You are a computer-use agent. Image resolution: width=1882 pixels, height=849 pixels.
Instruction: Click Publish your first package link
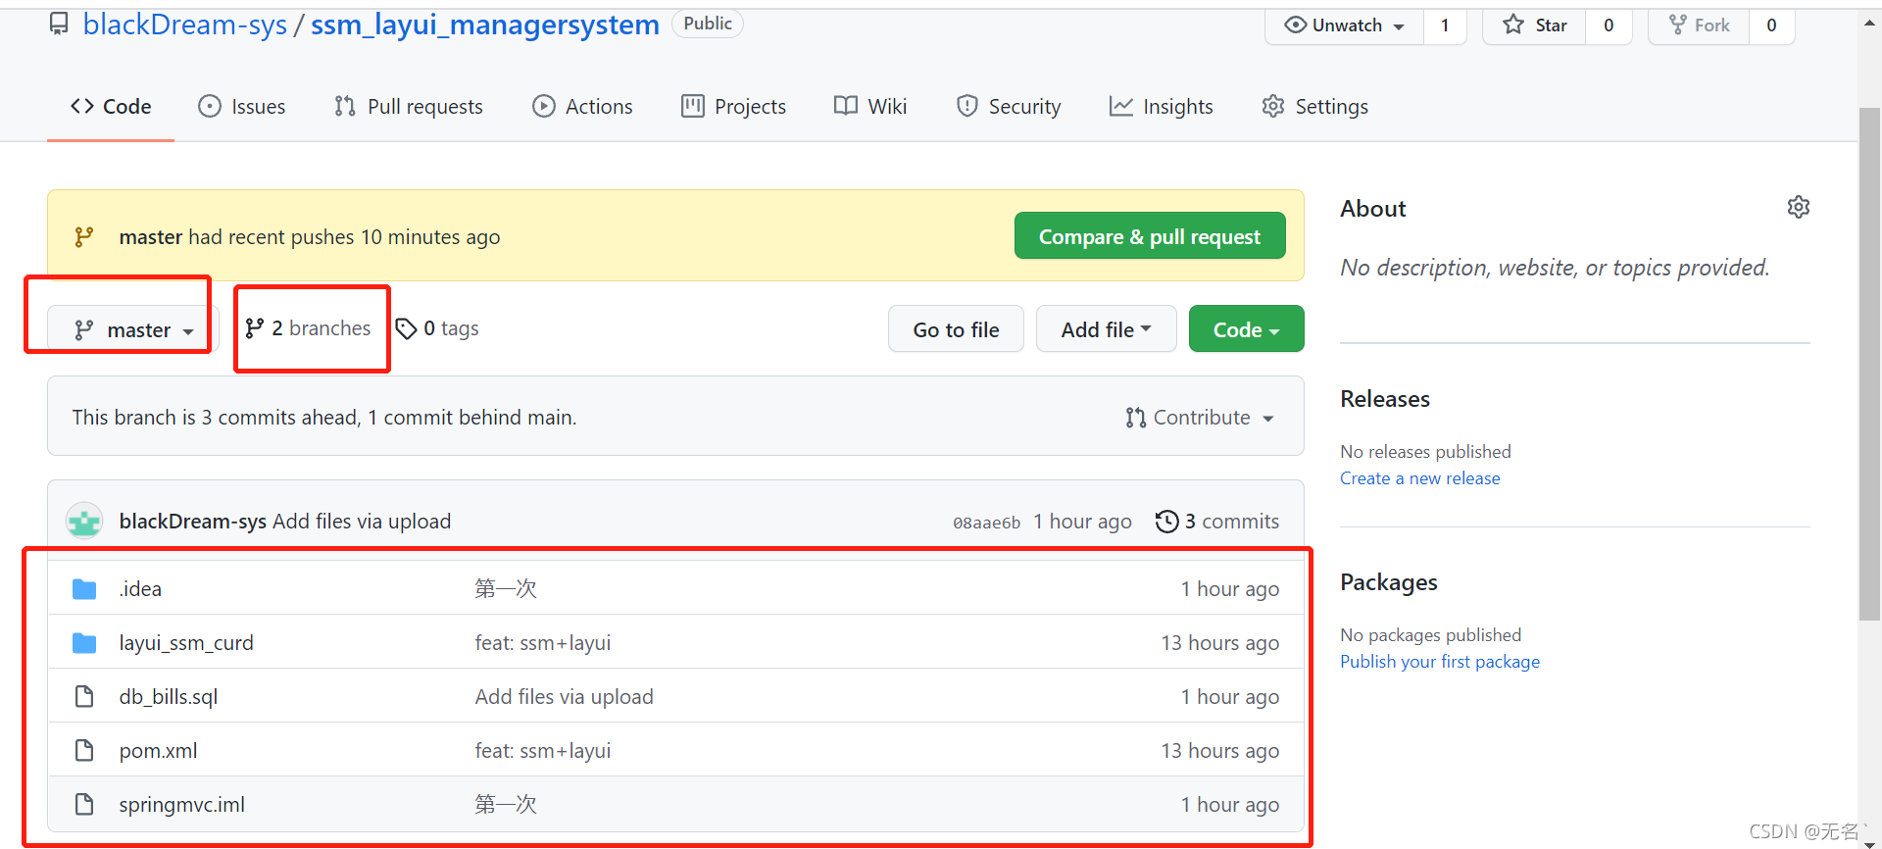(1440, 662)
